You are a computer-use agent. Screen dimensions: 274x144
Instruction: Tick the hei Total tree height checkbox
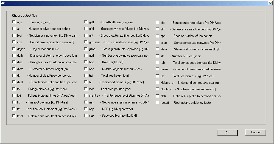(86, 76)
